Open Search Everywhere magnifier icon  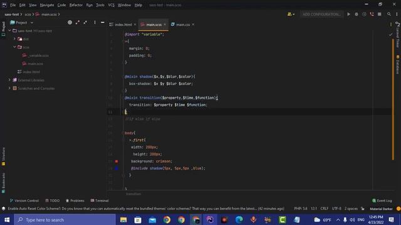click(389, 14)
